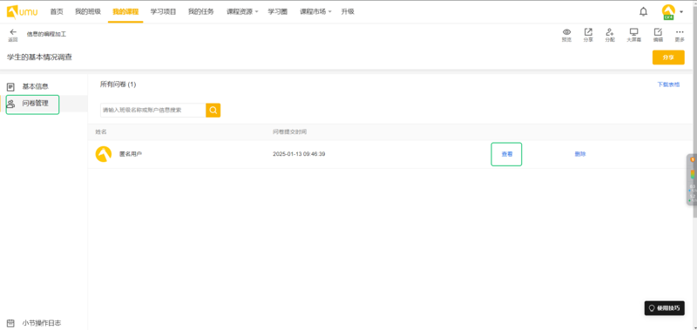Screen dimensions: 697x330
Task: Open the user avatar account menu
Action: click(x=672, y=12)
